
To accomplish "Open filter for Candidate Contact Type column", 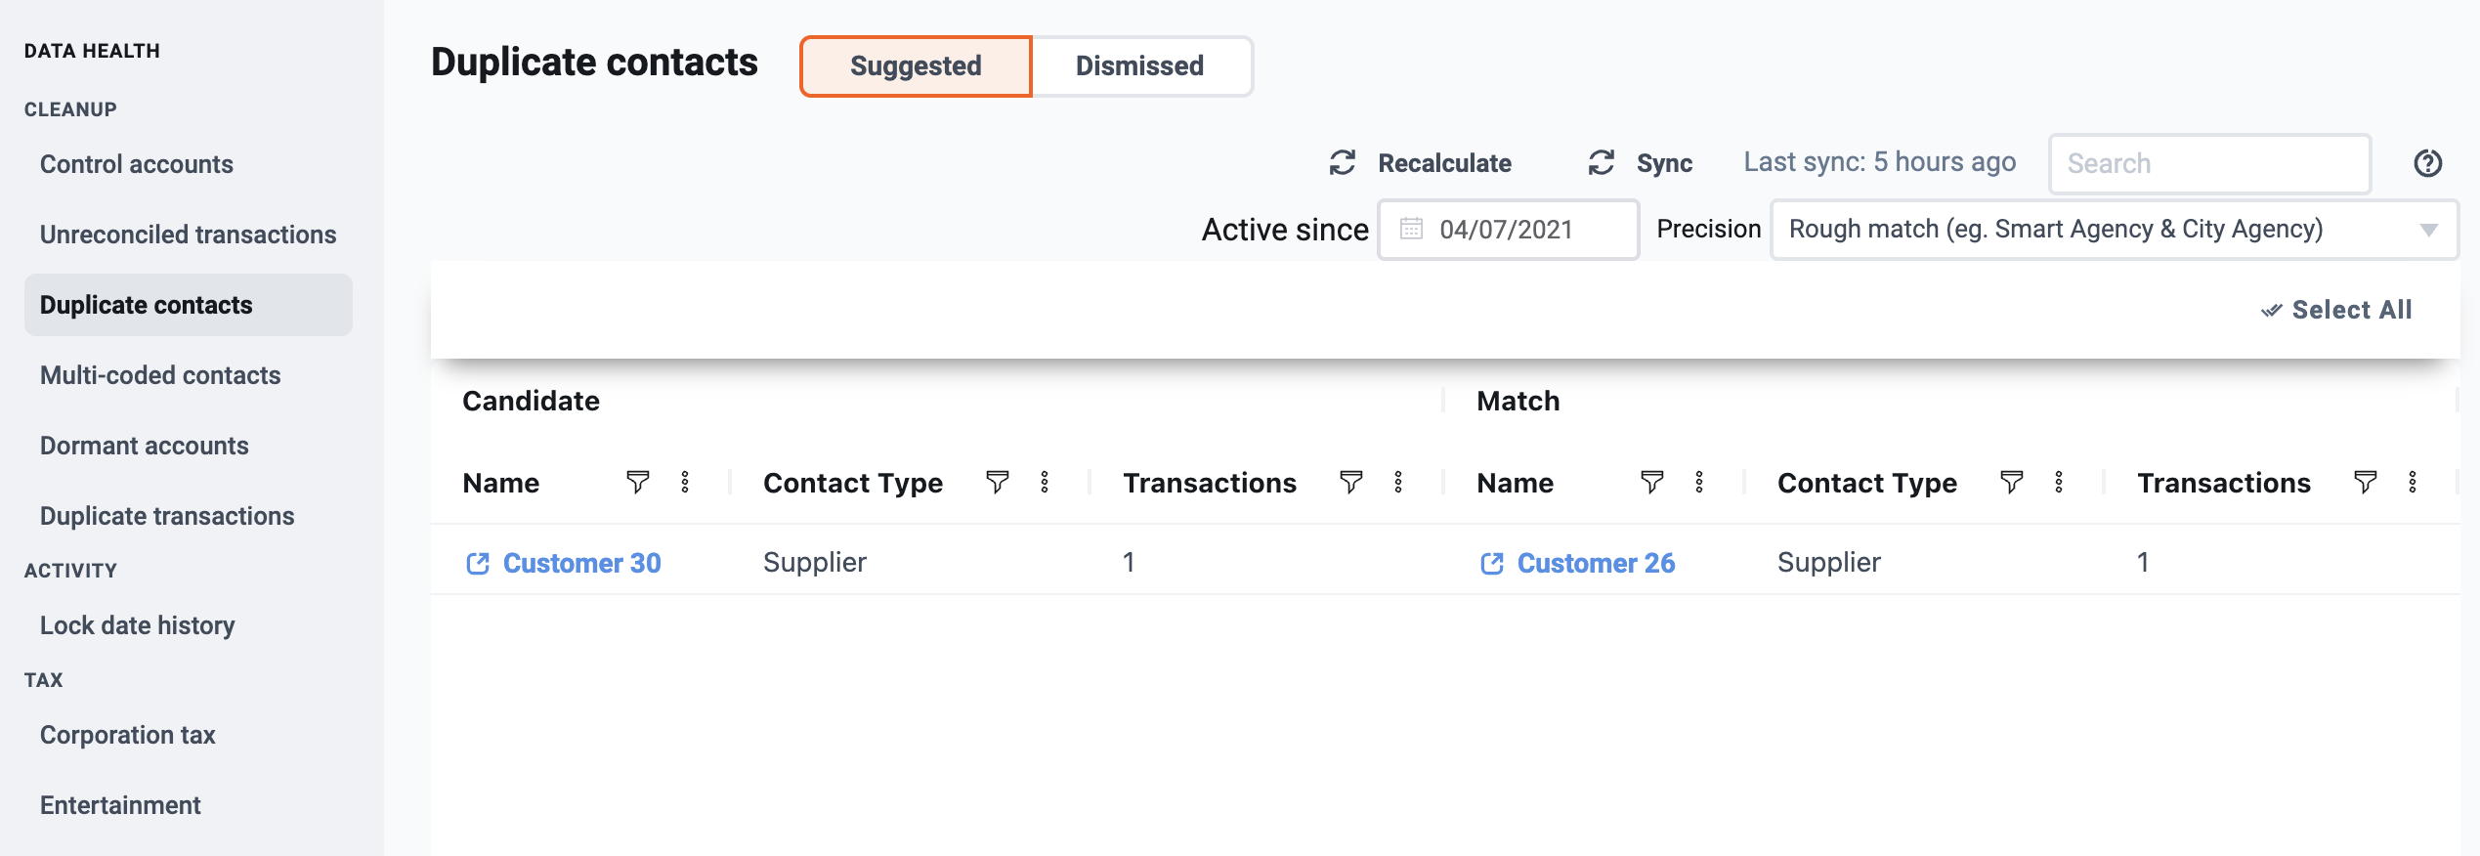I will pyautogui.click(x=997, y=482).
